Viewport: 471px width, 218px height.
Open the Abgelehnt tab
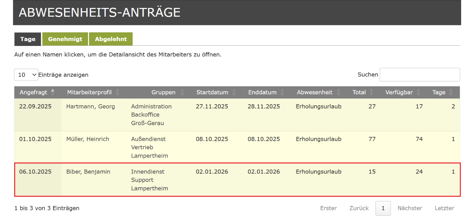click(111, 39)
